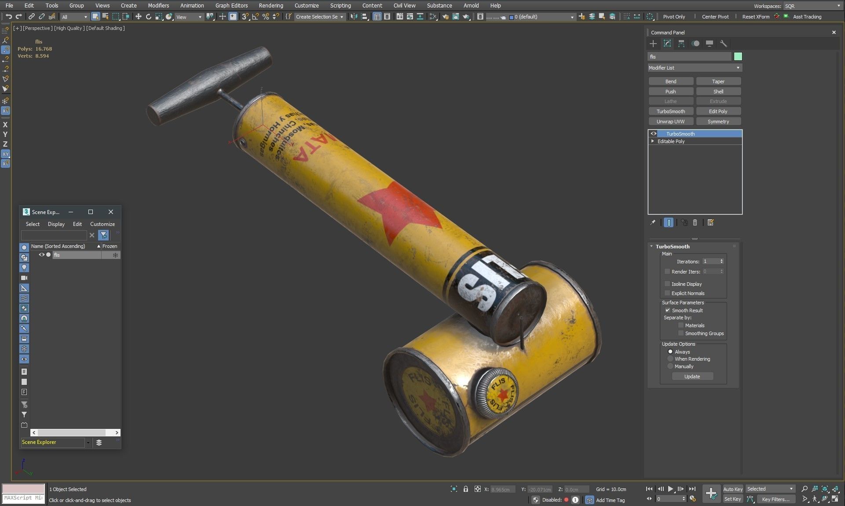Image resolution: width=845 pixels, height=506 pixels.
Task: Open the selection filter All dropdown
Action: pos(74,17)
